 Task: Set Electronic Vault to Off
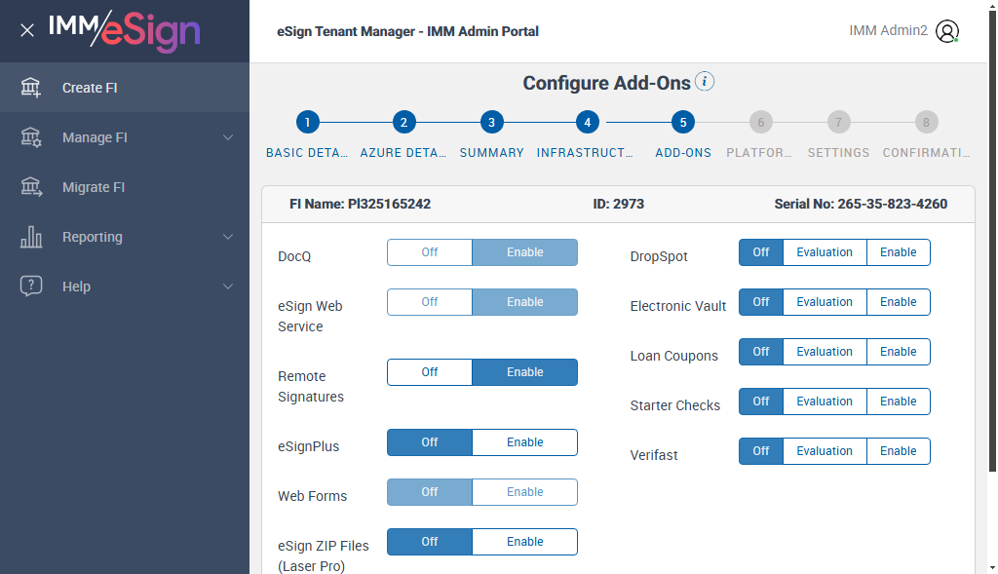[x=761, y=302]
